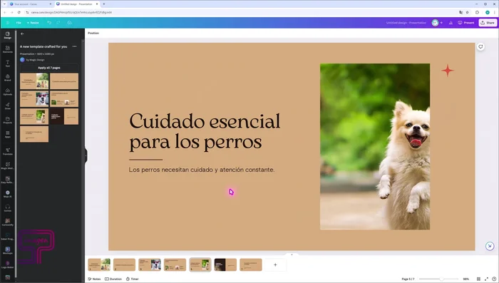Add a collaborator with the plus icon
The height and width of the screenshot is (283, 499).
[x=441, y=23]
